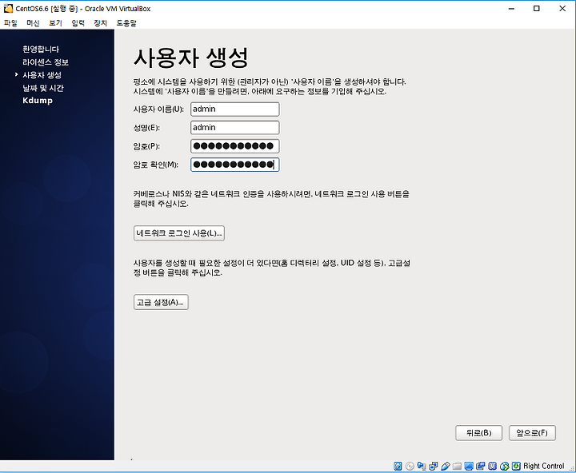576x473 pixels.
Task: Click the Kdump sidebar step
Action: tap(38, 101)
